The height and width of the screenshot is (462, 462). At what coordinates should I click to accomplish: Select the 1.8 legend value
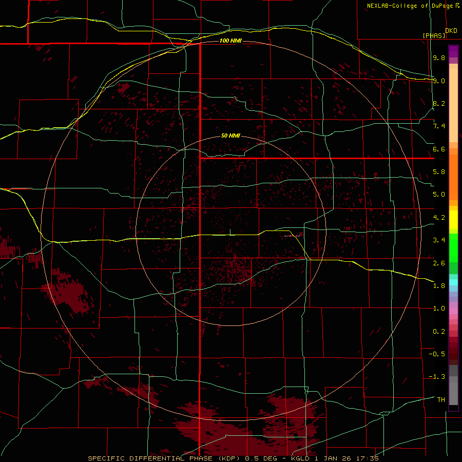(439, 286)
